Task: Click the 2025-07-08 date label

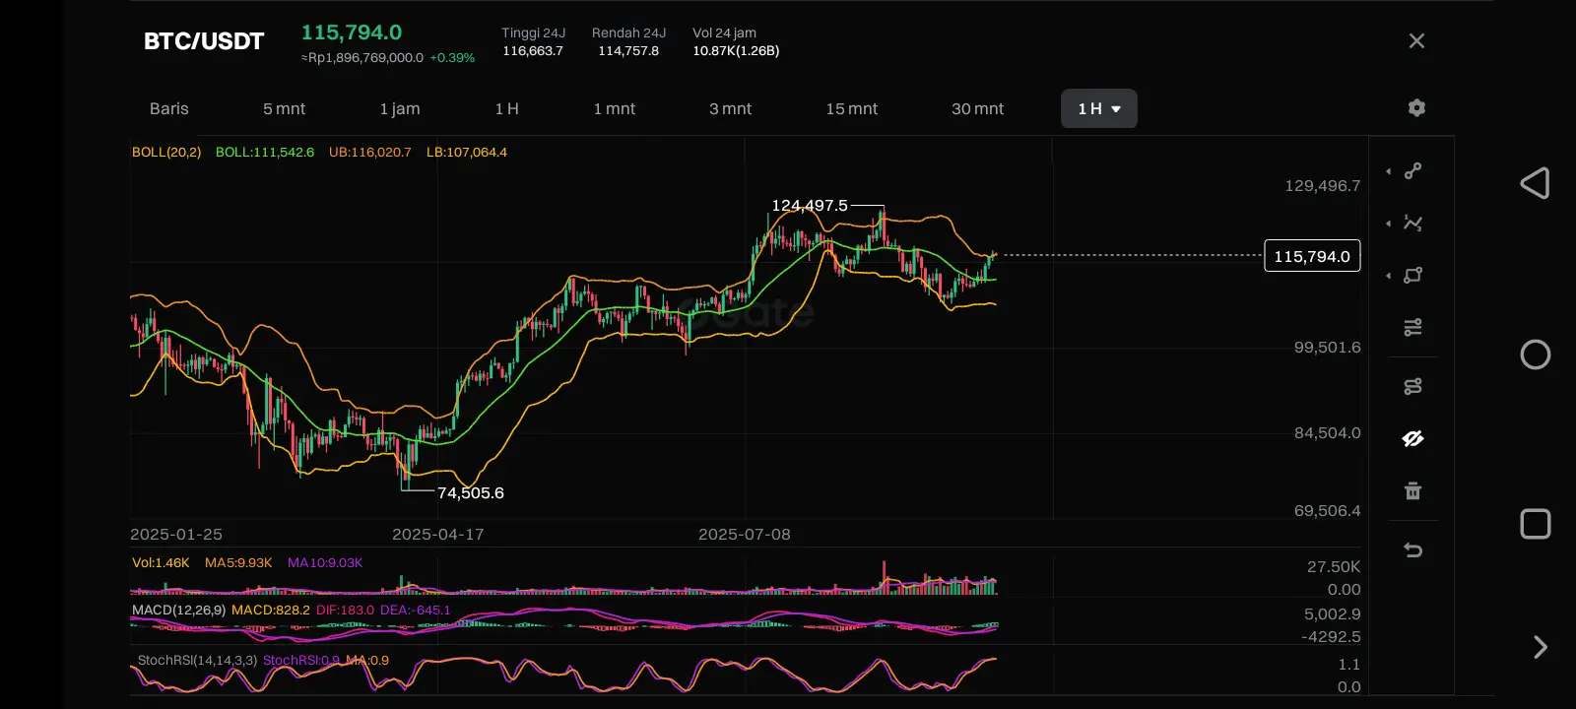Action: (x=745, y=535)
